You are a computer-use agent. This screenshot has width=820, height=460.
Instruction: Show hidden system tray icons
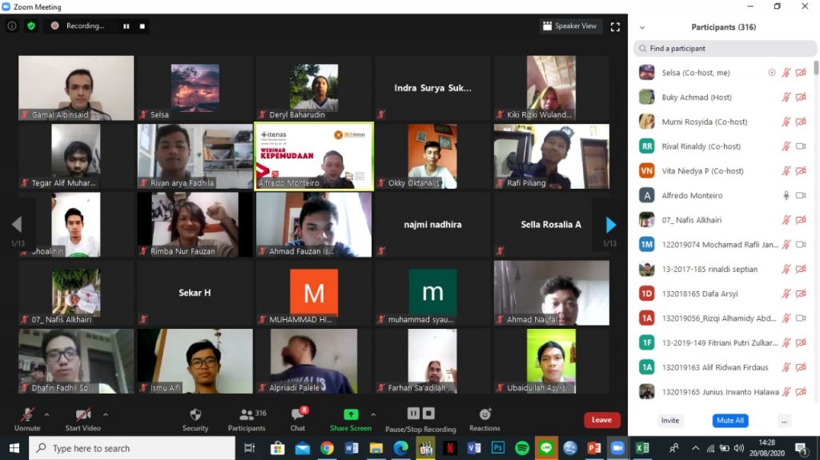click(695, 448)
